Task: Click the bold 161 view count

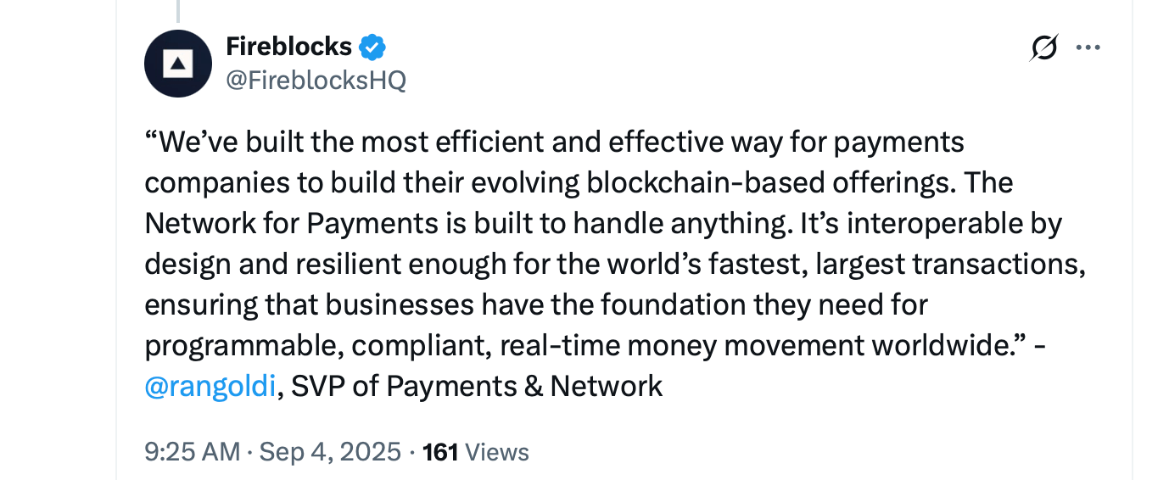Action: pos(440,452)
